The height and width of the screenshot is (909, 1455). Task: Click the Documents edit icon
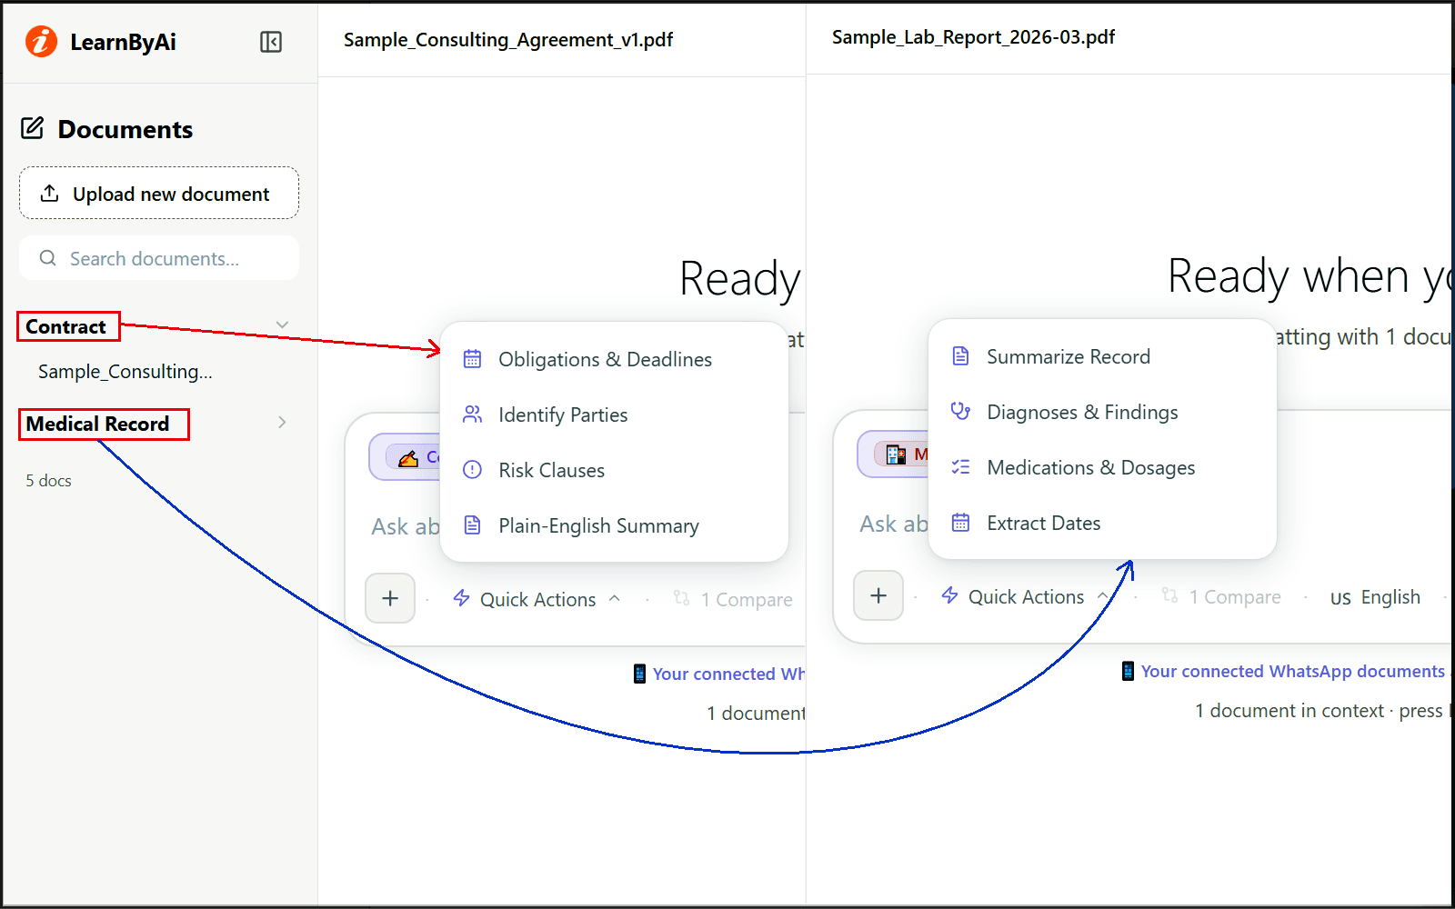point(33,128)
